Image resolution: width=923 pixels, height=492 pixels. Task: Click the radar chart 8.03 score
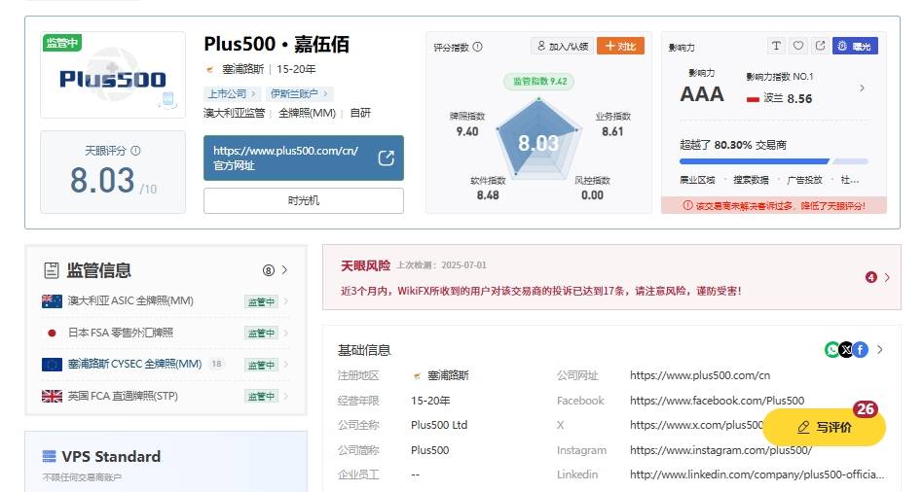tap(538, 143)
